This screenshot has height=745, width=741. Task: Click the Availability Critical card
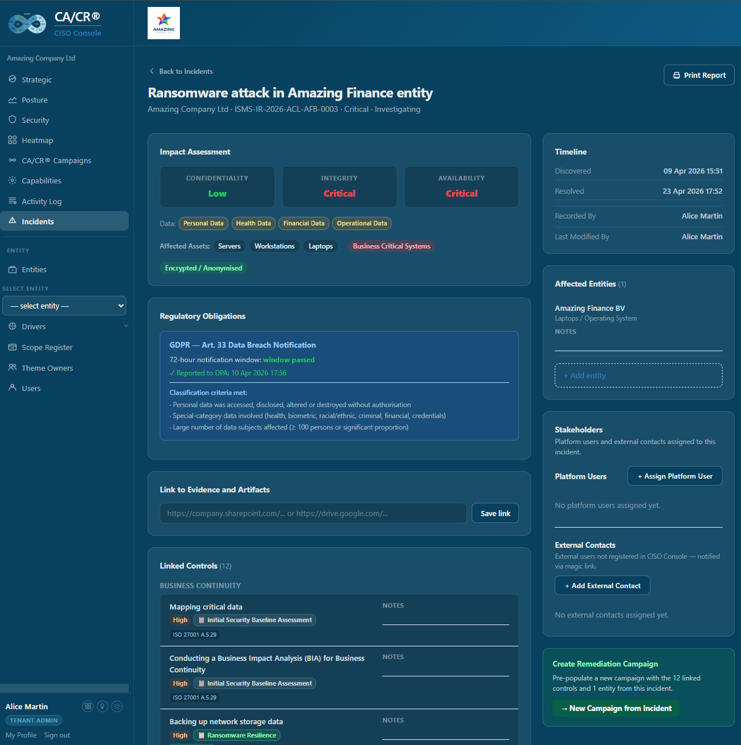pos(461,187)
